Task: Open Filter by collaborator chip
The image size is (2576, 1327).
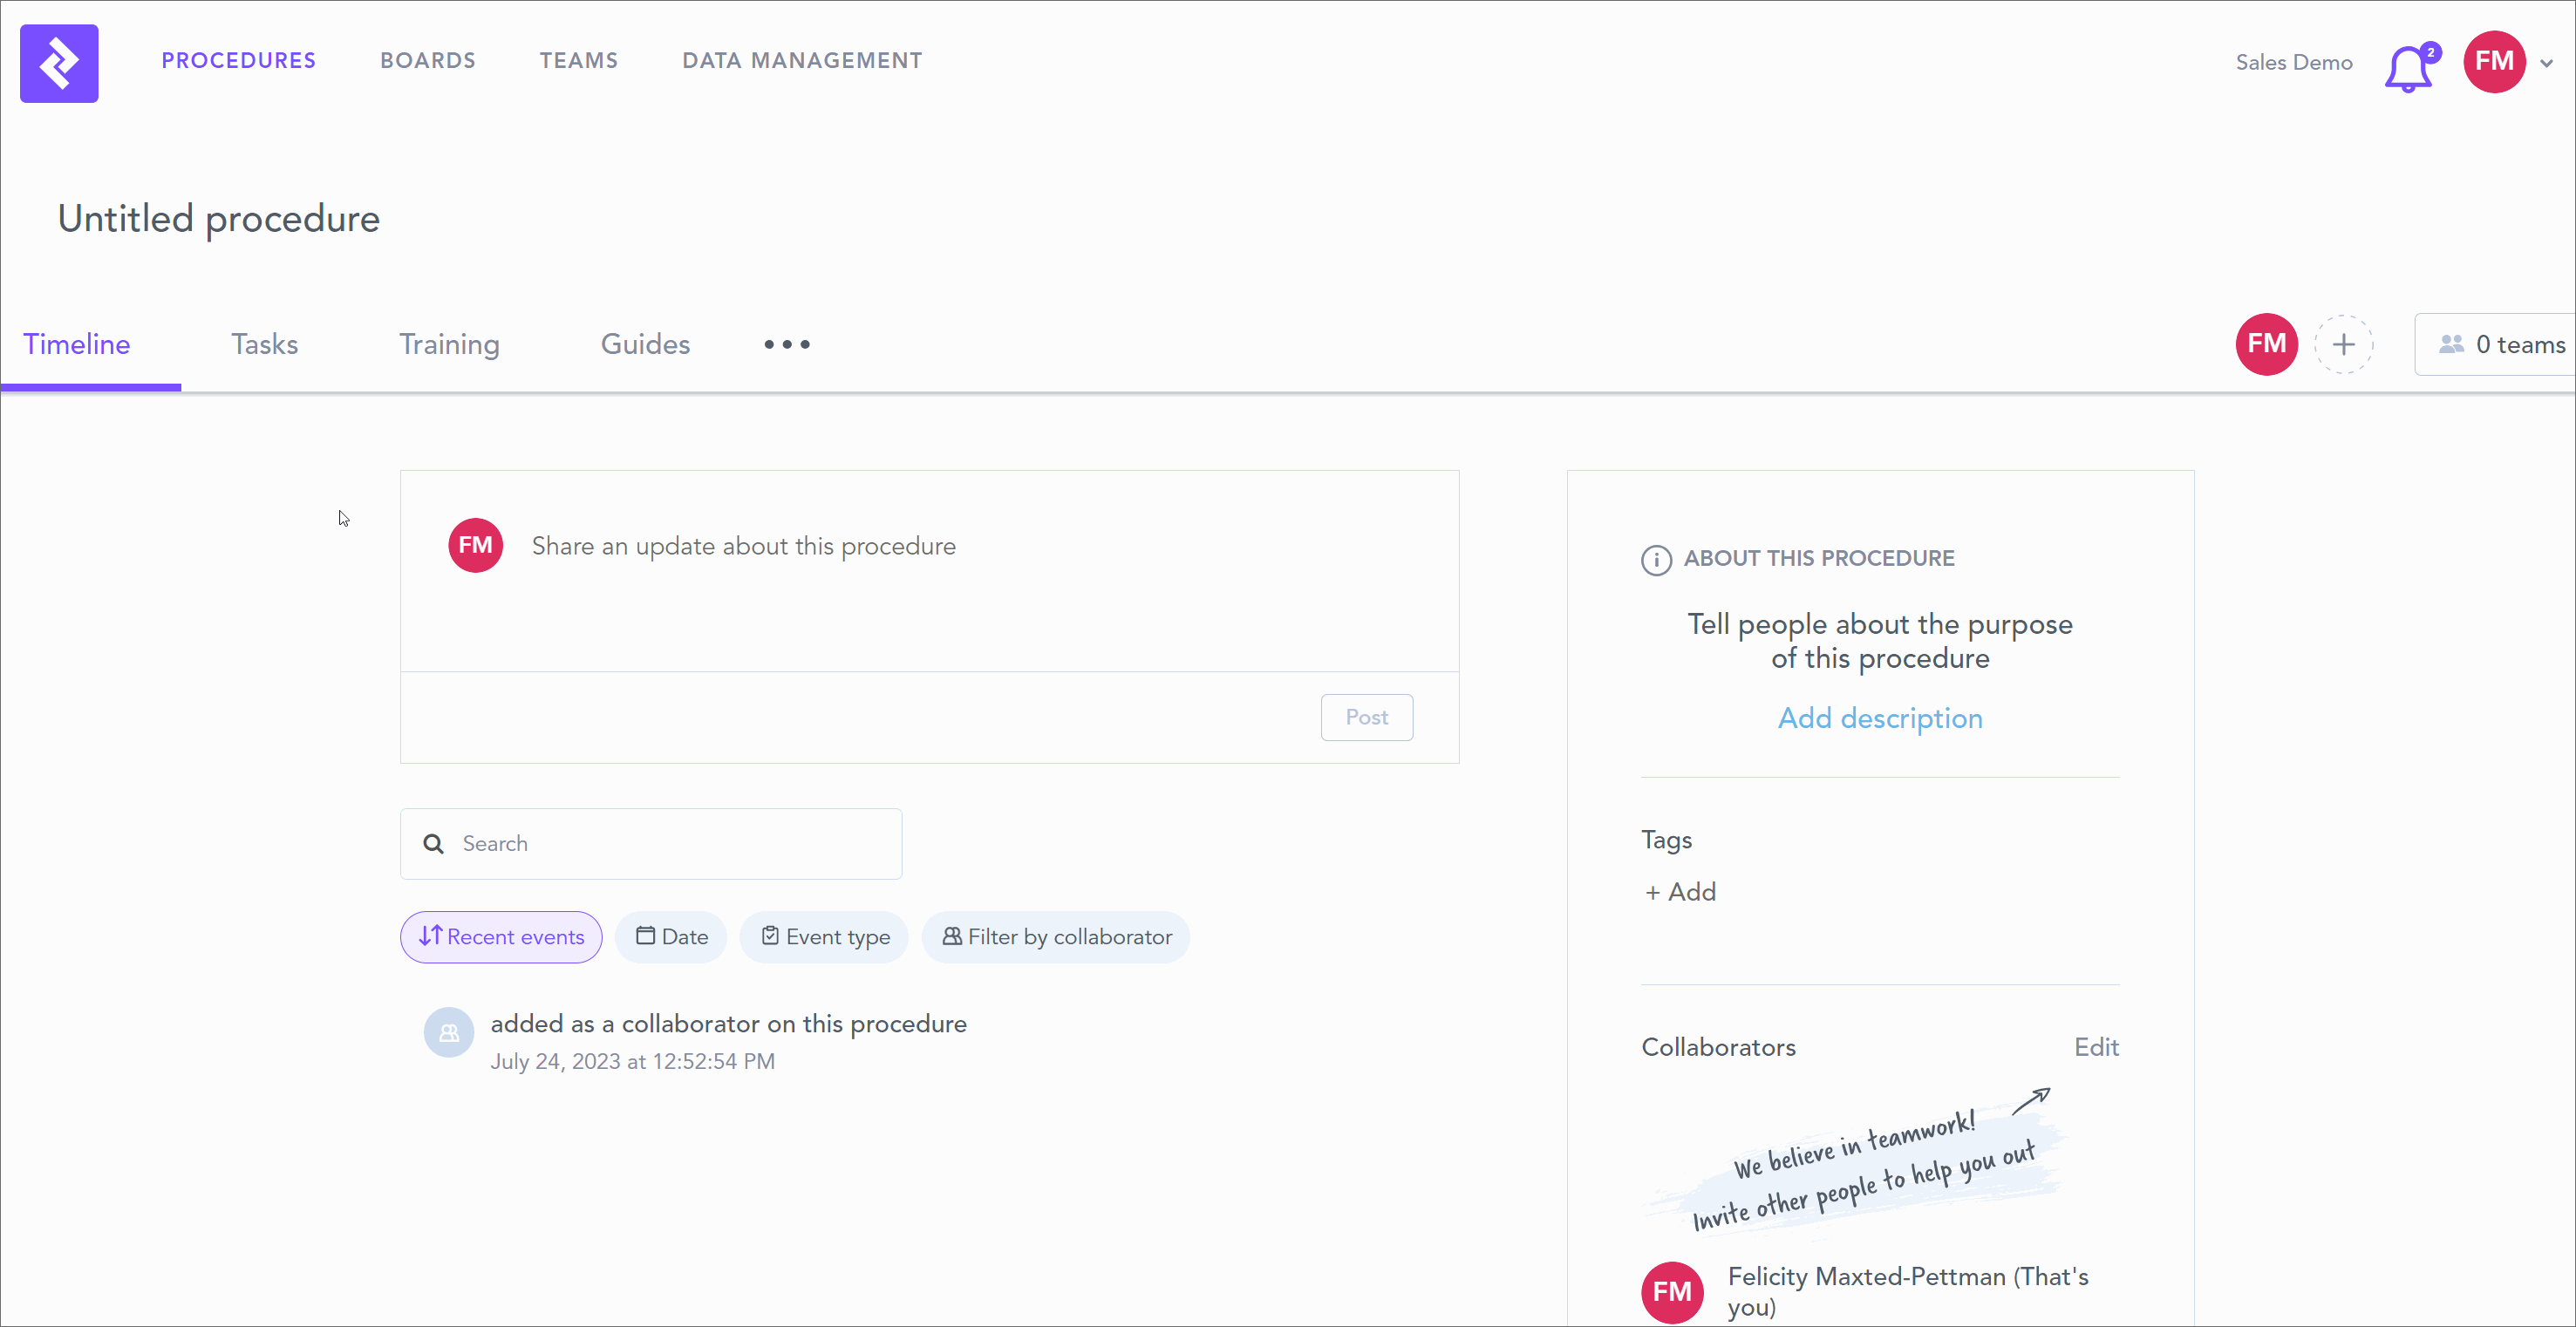Action: (x=1056, y=937)
